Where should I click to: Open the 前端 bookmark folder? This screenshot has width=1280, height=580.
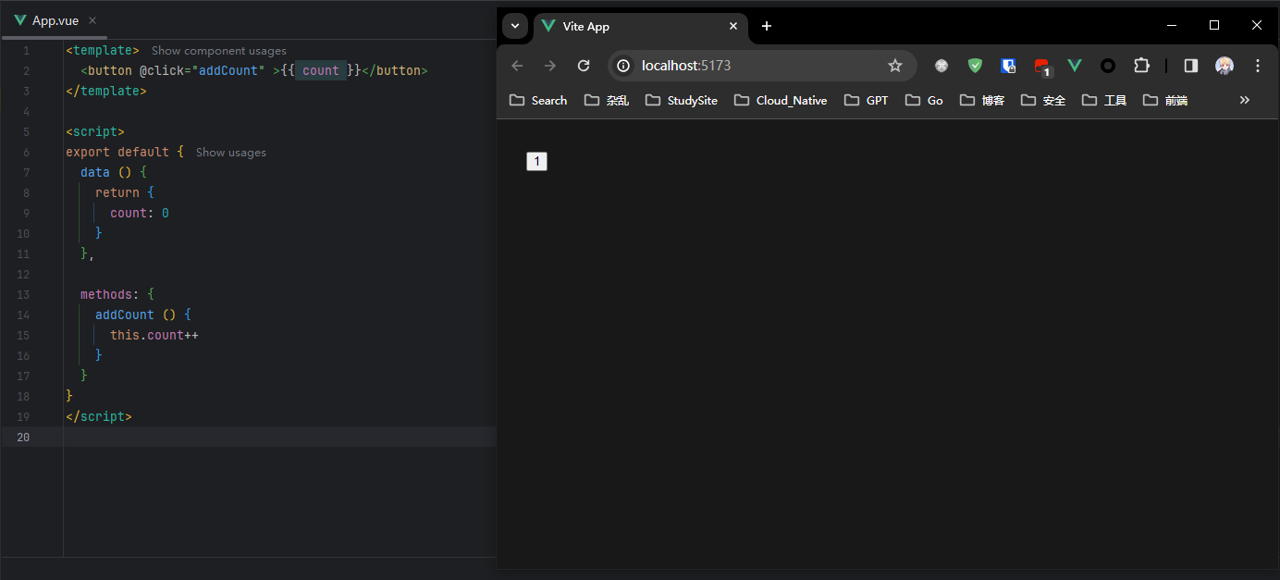1165,100
